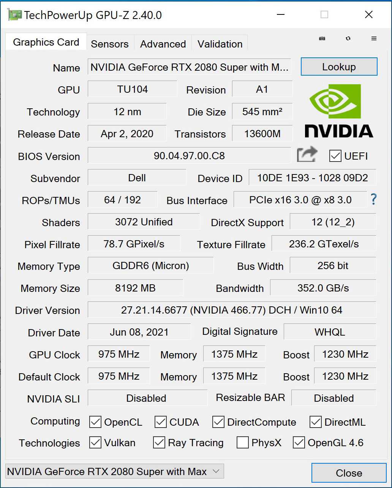Click the GPU-Z title bar app icon
Screen dimensions: 392x488
[x=14, y=15]
